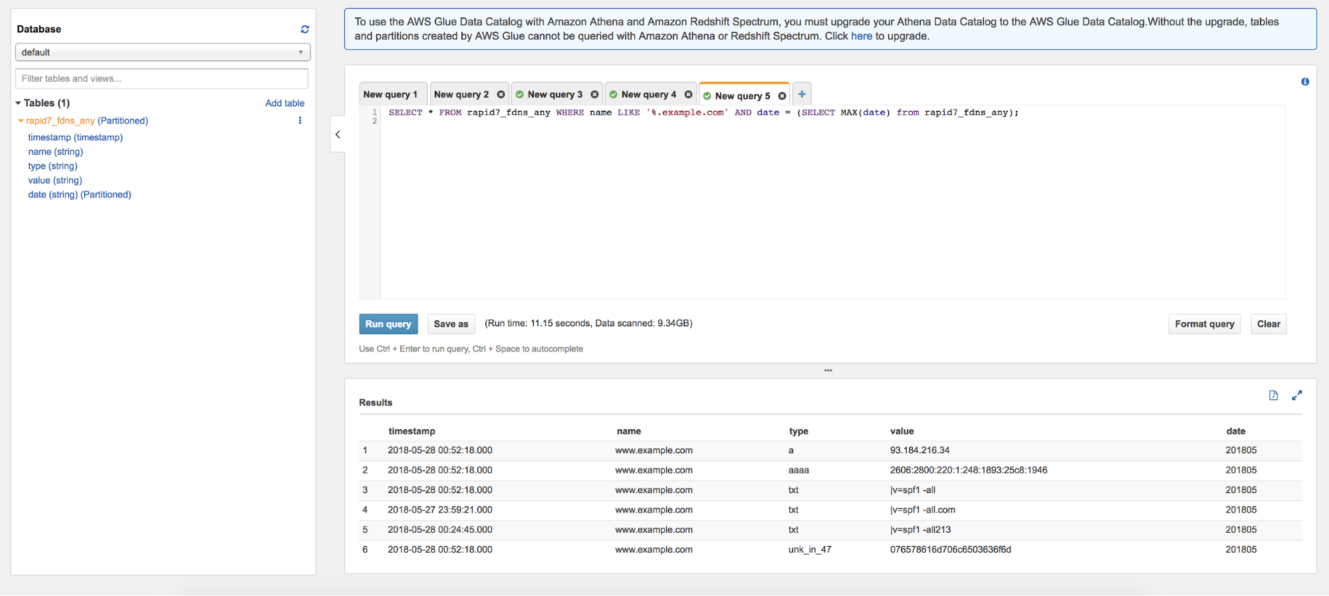Click the Add table link
This screenshot has width=1329, height=596.
[x=285, y=103]
